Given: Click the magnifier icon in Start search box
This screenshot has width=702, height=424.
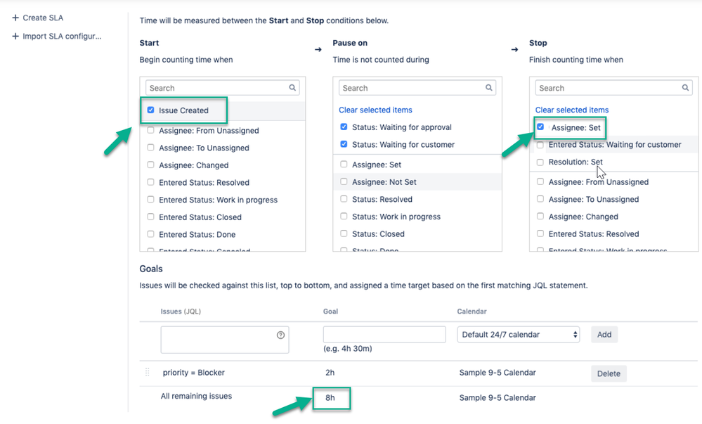Looking at the screenshot, I should 292,88.
